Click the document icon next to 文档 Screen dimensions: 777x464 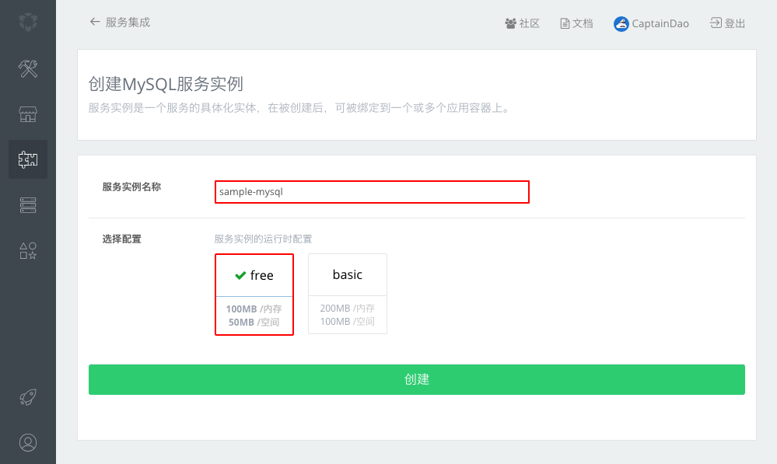(x=565, y=23)
